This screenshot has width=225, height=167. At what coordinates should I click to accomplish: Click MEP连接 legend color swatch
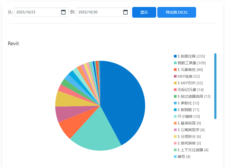[175, 76]
